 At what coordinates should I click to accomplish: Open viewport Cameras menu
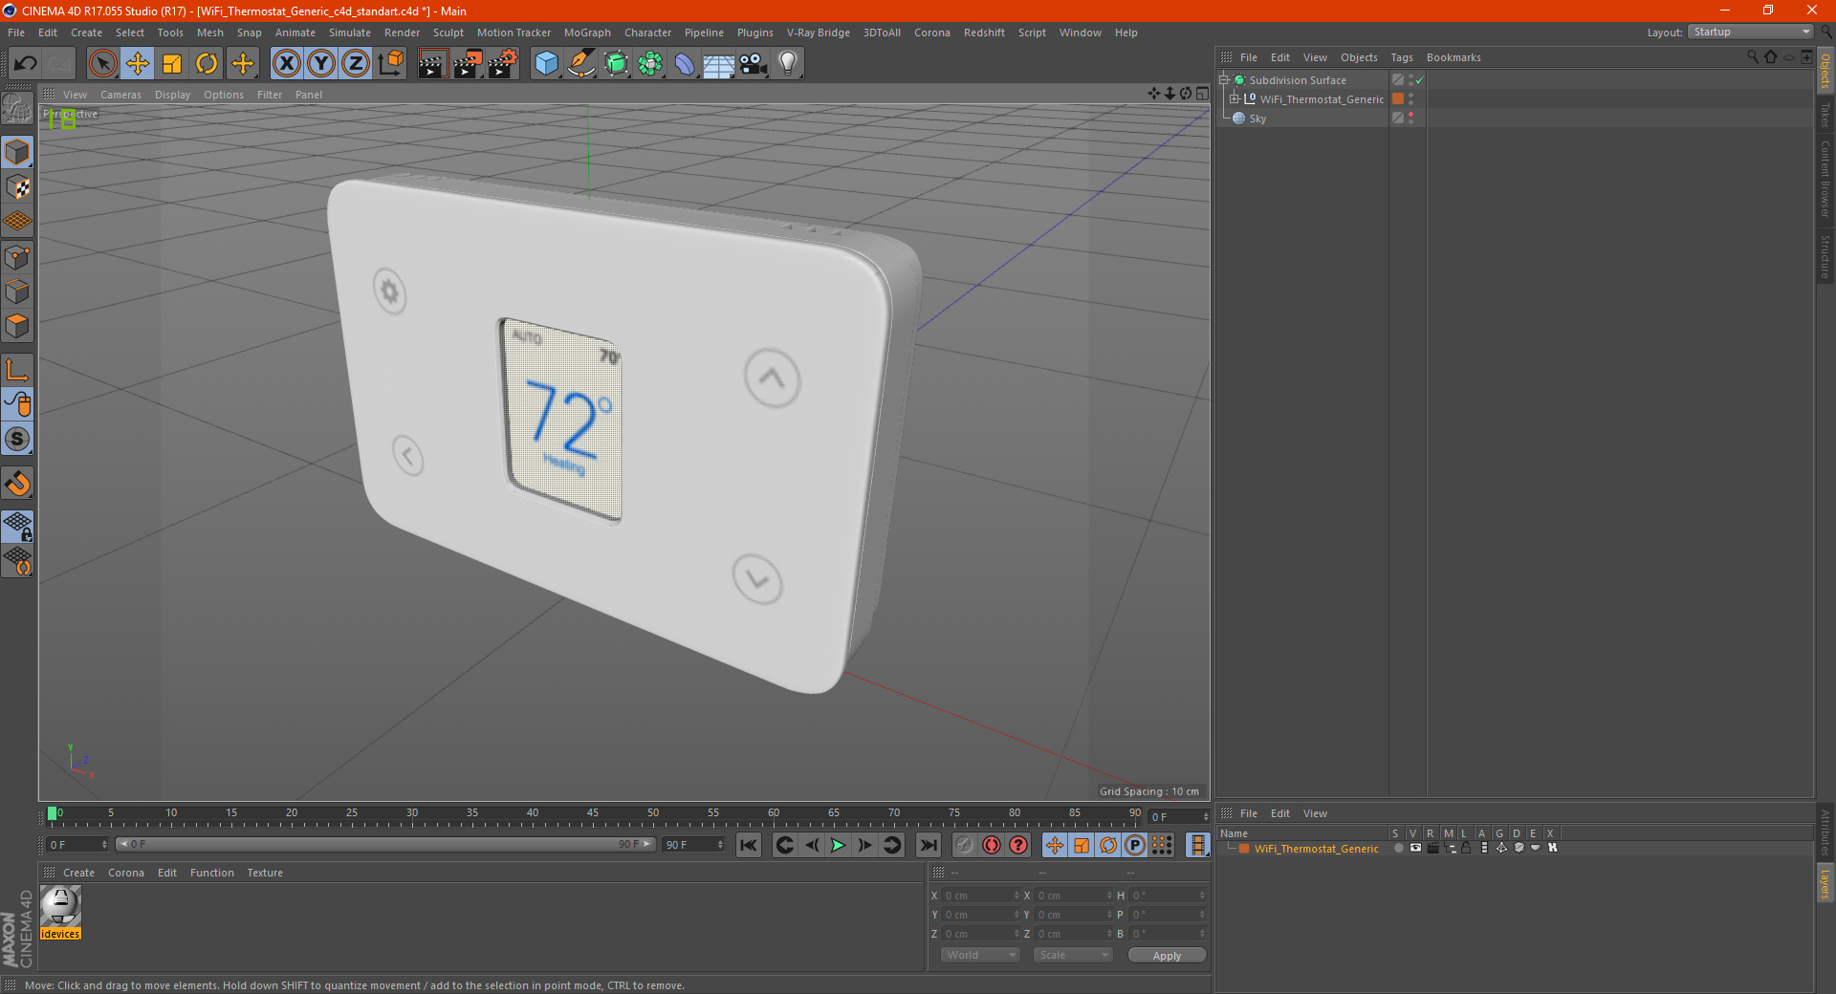(120, 95)
